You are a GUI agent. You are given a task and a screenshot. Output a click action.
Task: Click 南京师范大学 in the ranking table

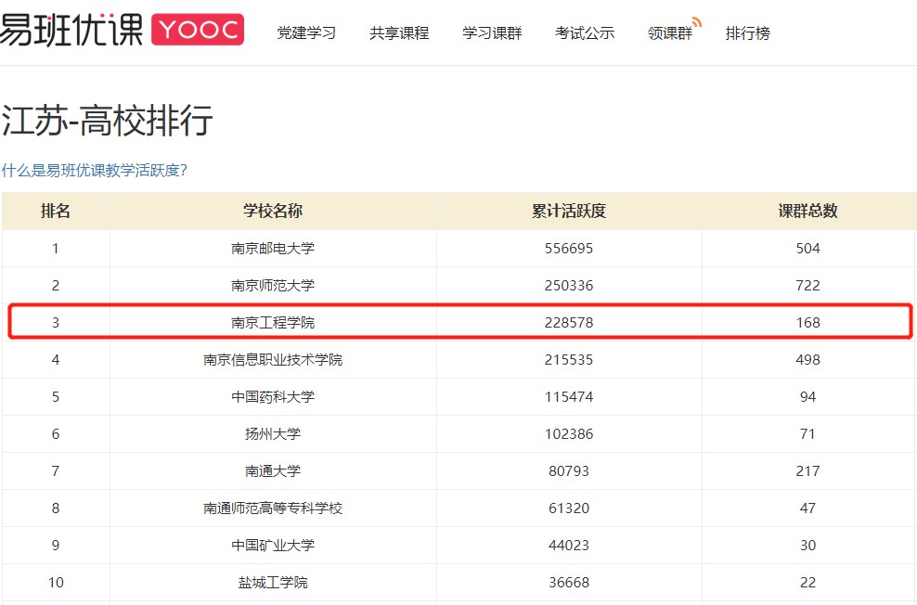click(273, 286)
